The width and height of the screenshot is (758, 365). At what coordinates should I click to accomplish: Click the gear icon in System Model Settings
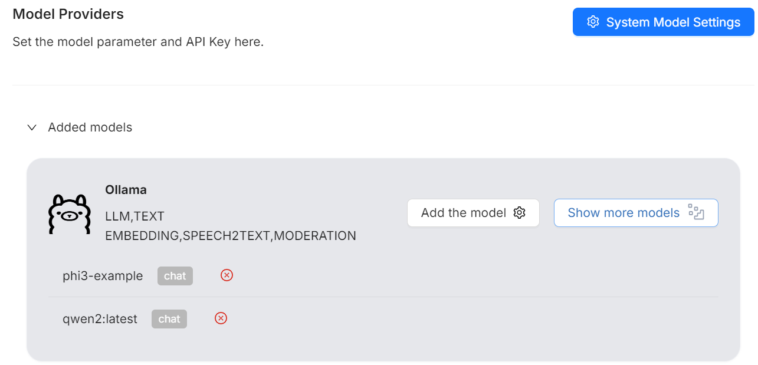(593, 22)
